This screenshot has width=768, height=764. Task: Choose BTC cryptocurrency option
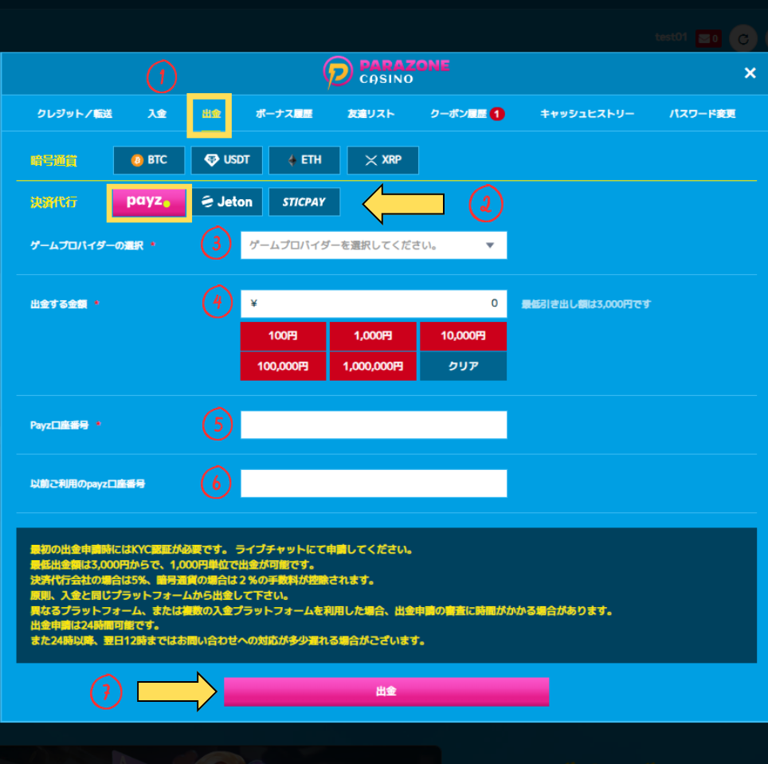click(149, 160)
